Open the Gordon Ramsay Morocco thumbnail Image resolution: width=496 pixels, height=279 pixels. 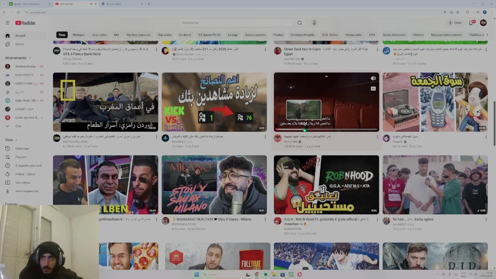click(105, 102)
